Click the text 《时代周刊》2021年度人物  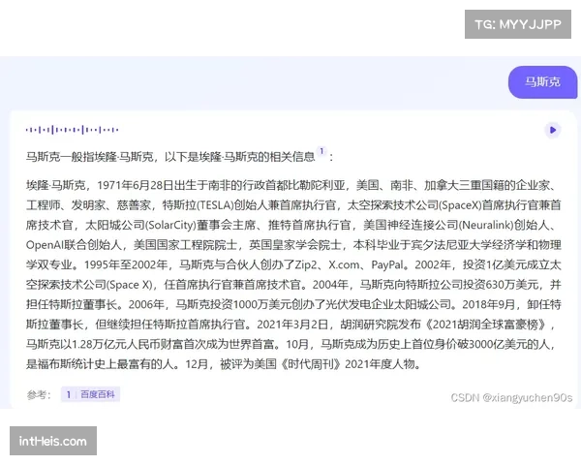coord(349,364)
